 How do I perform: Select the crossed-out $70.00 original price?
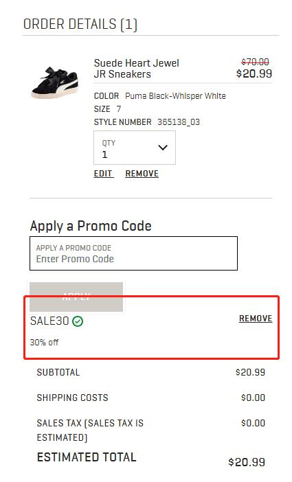(255, 62)
